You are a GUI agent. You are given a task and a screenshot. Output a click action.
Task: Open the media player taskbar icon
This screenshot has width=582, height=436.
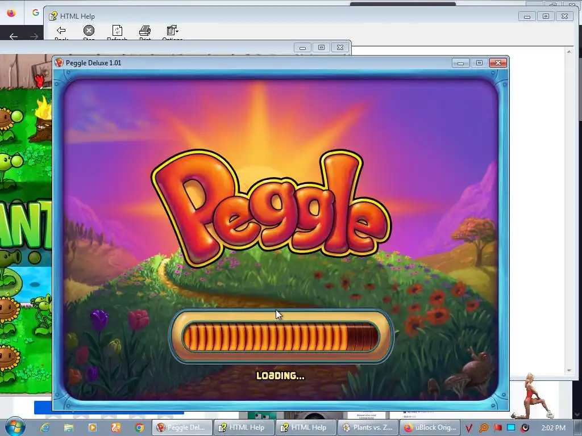tap(92, 427)
